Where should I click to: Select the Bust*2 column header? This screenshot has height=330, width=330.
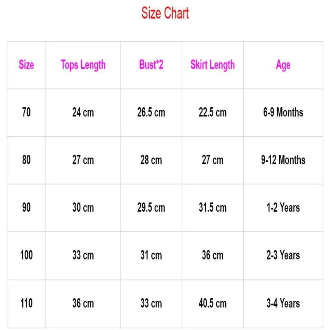151,65
